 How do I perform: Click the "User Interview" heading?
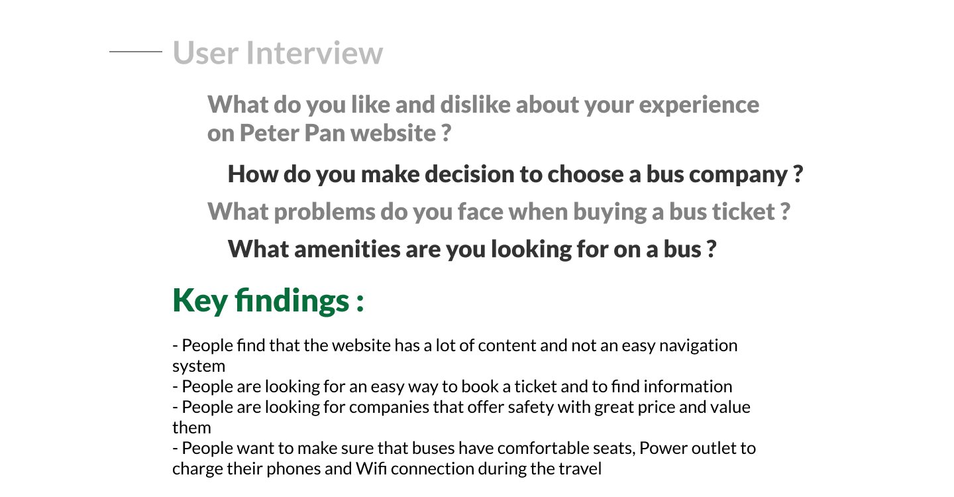[278, 53]
